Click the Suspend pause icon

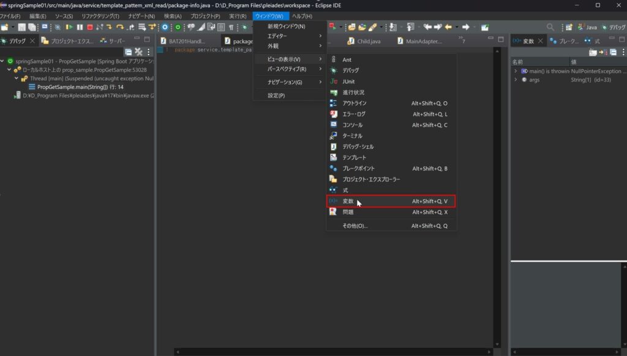coord(81,27)
